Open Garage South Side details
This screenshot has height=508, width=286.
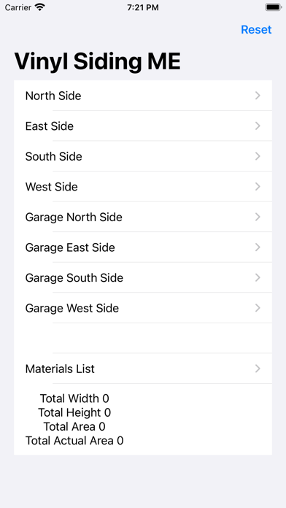(x=143, y=277)
